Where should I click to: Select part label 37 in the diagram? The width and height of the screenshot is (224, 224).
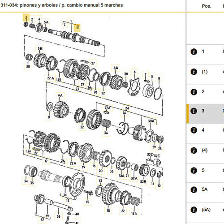pos(42,220)
